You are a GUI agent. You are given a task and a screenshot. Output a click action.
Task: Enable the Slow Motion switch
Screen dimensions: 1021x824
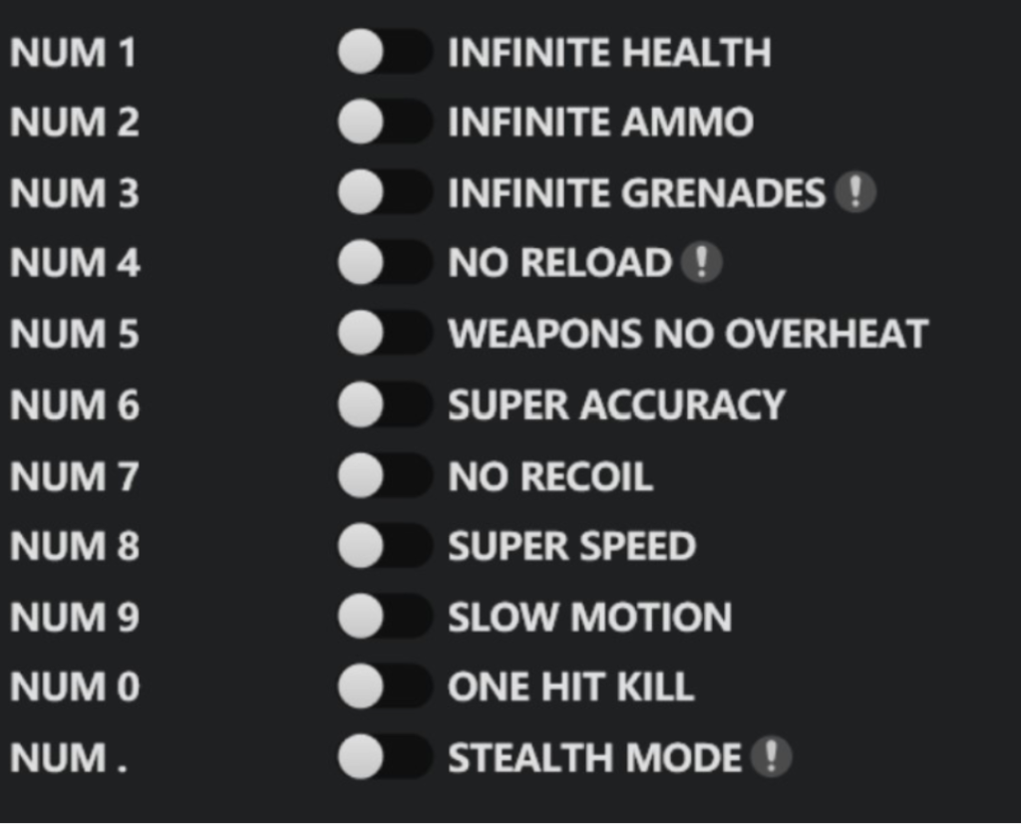point(384,617)
